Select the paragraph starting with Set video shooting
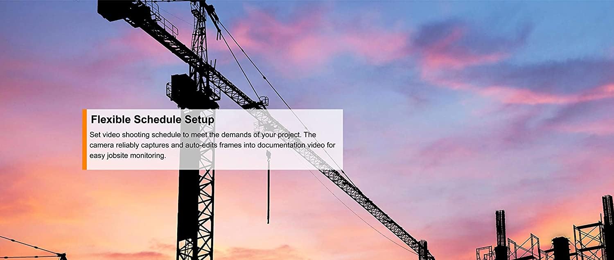 (x=212, y=145)
